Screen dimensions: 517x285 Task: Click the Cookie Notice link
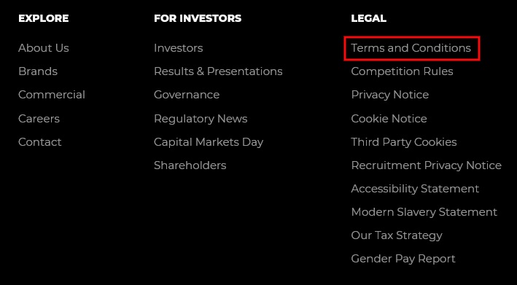389,119
